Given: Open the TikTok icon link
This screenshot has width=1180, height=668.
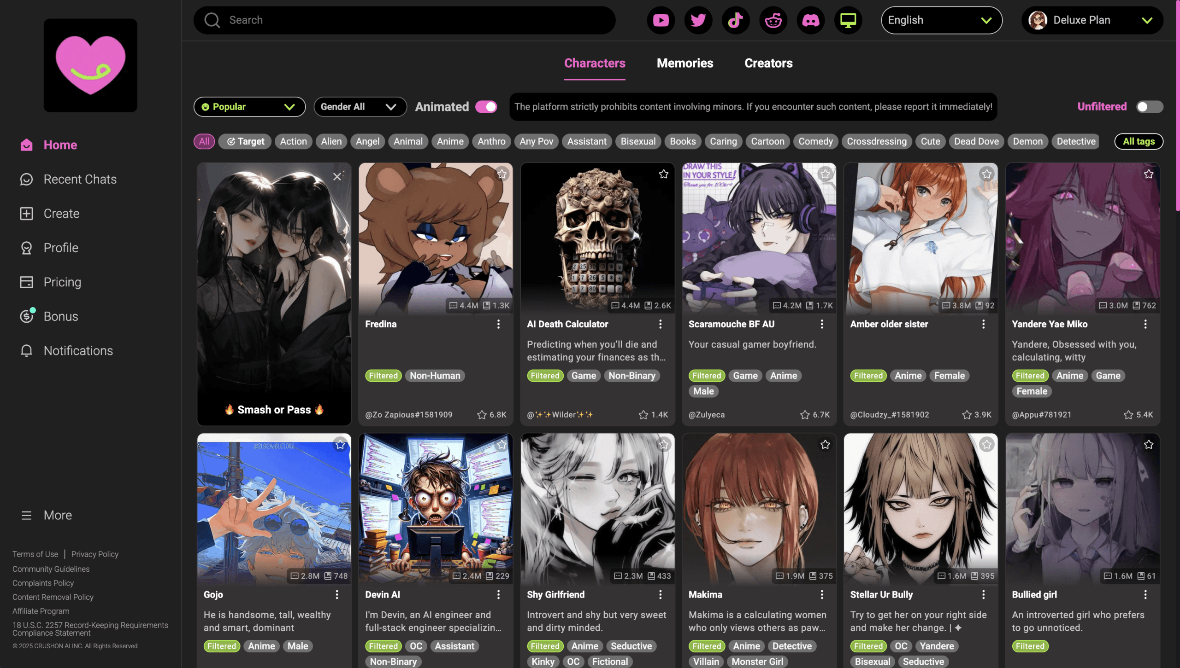Looking at the screenshot, I should click(x=736, y=20).
